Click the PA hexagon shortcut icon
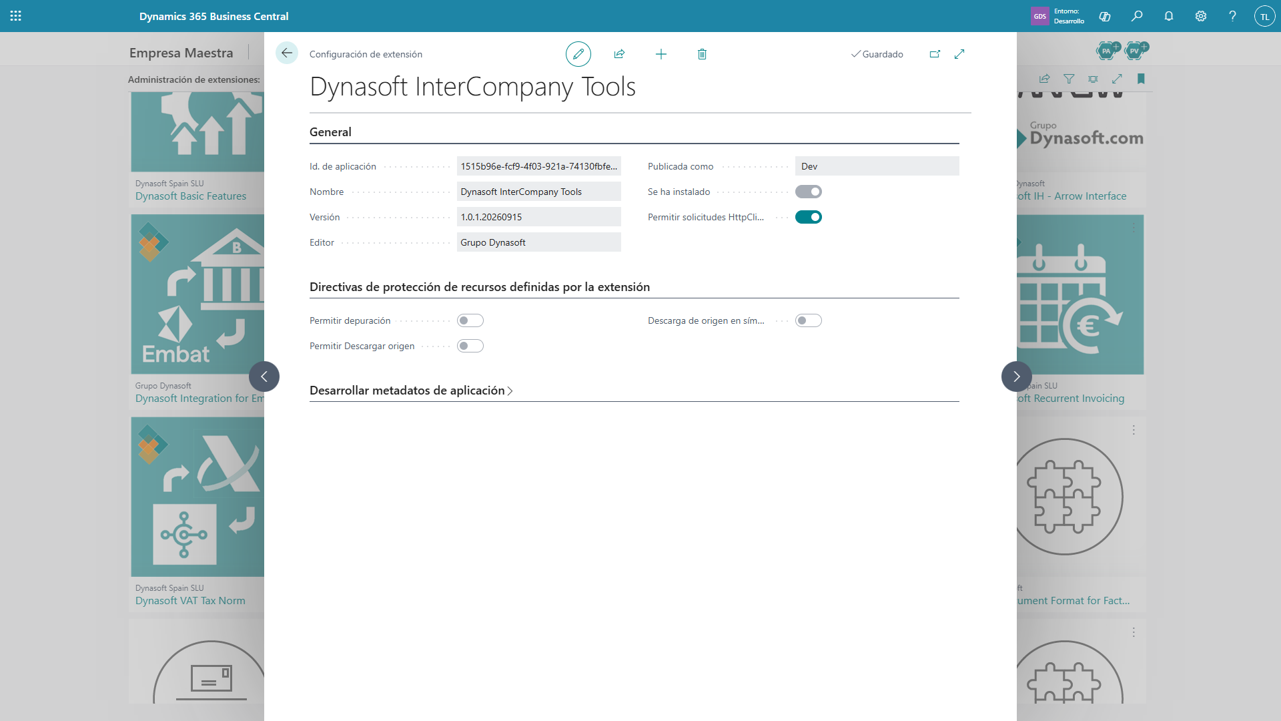 click(1108, 50)
